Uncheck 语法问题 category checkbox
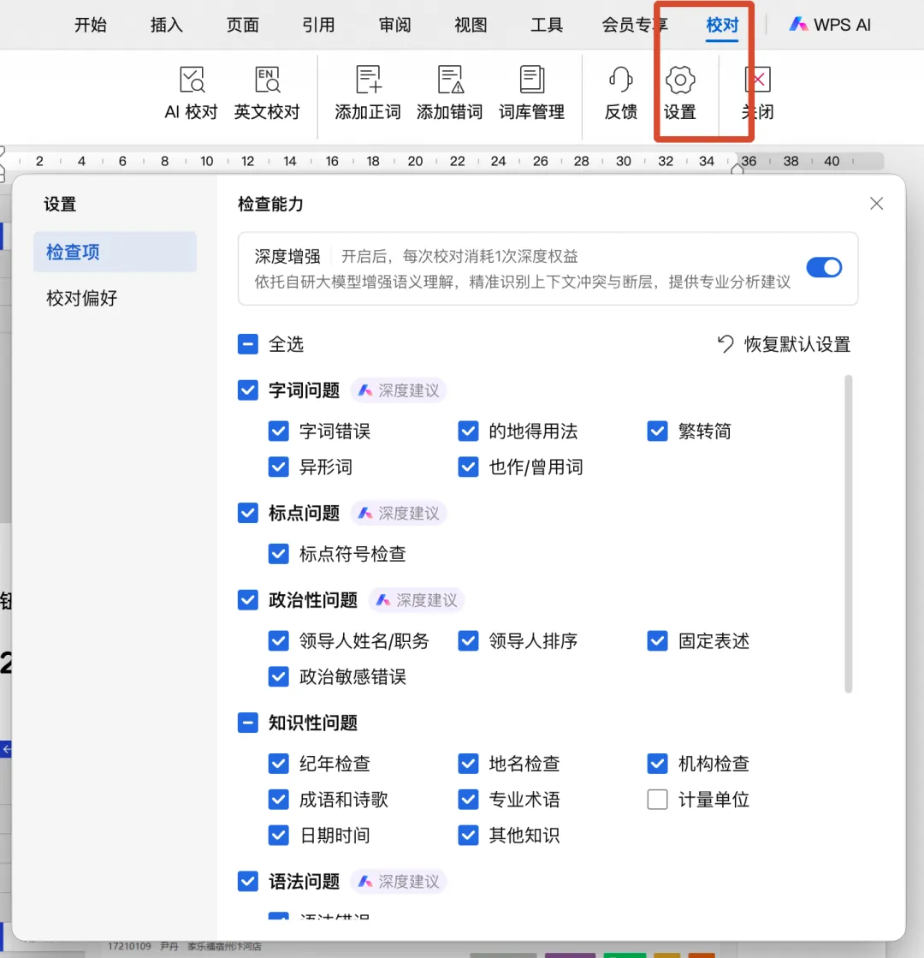 (248, 882)
